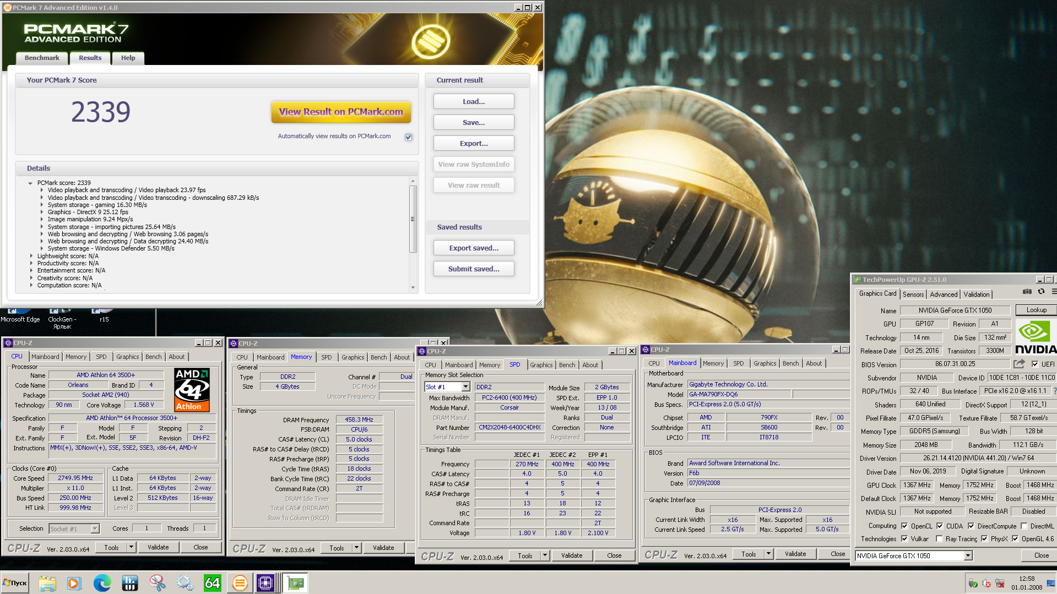Switch to PCMark 7 orange taskbar button

click(240, 583)
